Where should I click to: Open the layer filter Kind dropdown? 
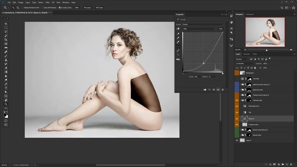(x=242, y=59)
